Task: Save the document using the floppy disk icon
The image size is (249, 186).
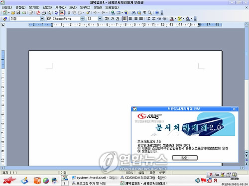Action: [x=18, y=13]
